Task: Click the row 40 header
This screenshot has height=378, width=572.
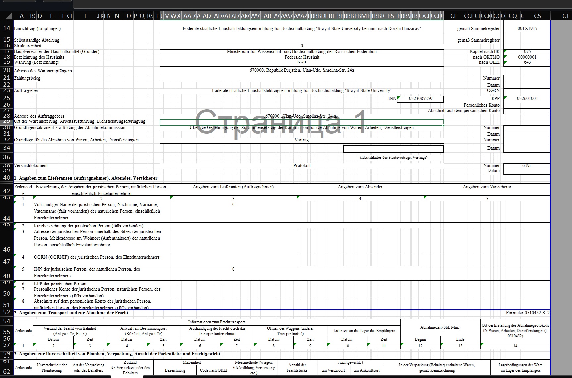Action: point(7,178)
